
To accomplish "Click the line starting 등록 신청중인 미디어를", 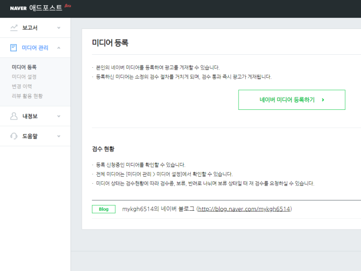I will coord(141,165).
